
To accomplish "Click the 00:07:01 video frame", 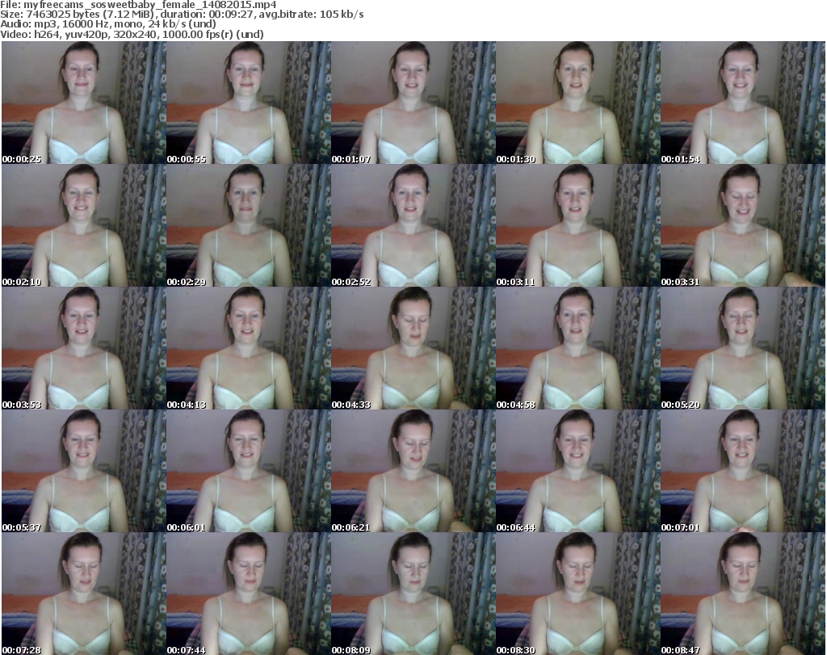I will pyautogui.click(x=743, y=472).
